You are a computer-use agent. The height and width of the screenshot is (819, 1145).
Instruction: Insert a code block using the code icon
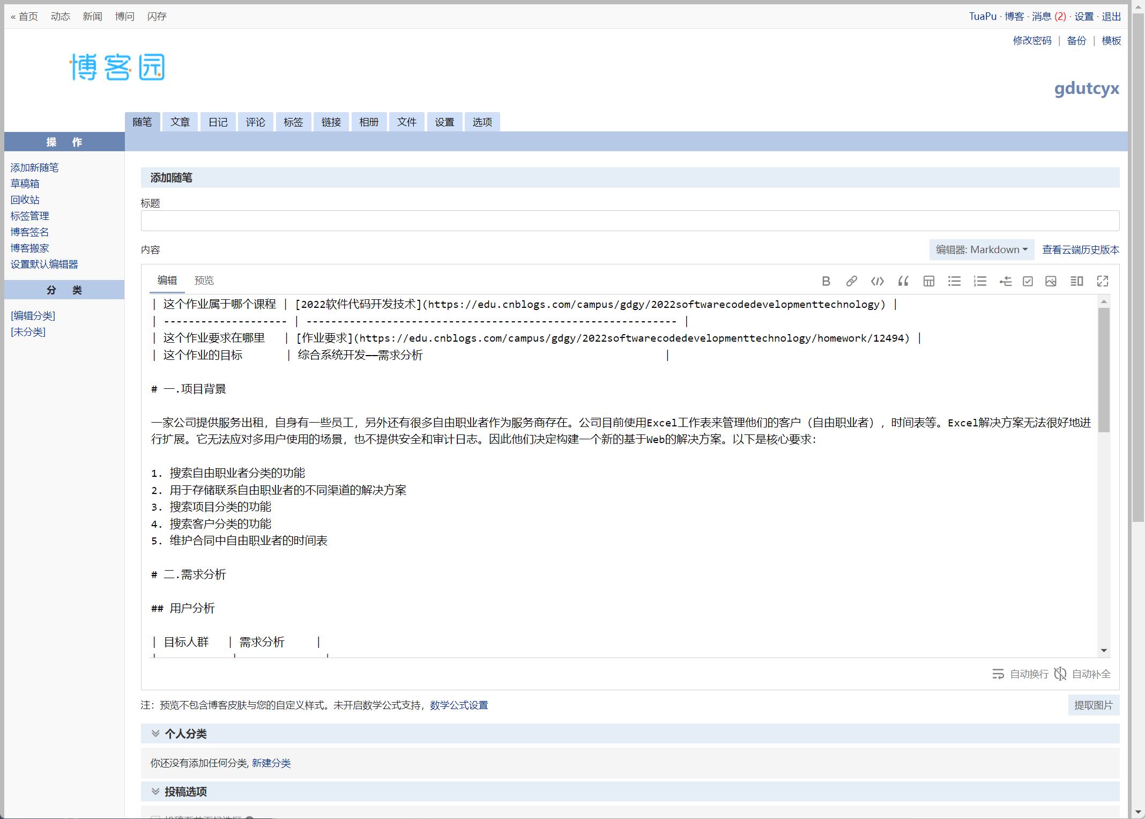877,281
